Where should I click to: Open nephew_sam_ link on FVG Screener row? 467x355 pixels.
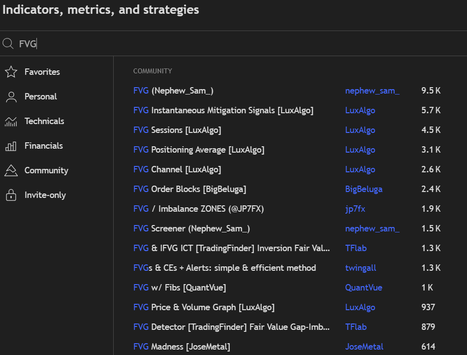[x=373, y=228]
